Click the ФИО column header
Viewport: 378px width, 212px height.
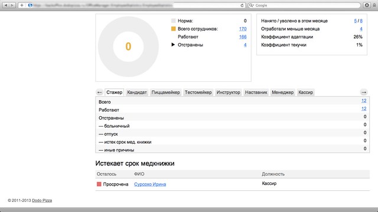(x=139, y=174)
